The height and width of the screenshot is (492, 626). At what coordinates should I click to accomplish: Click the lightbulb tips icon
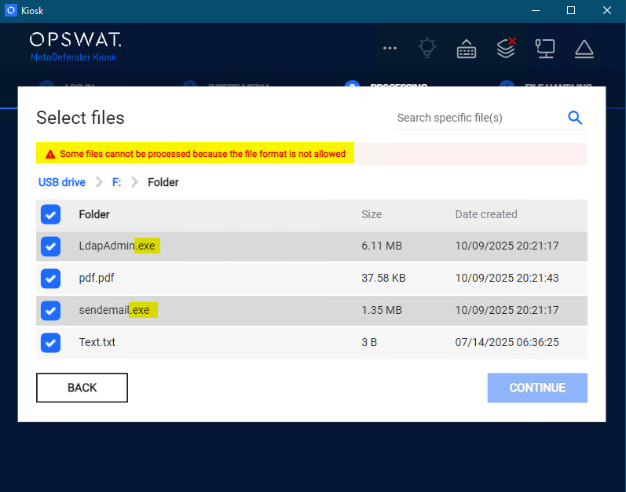(426, 48)
